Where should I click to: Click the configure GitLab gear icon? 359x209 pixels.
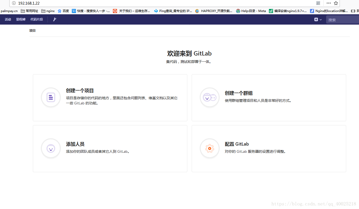(210, 148)
